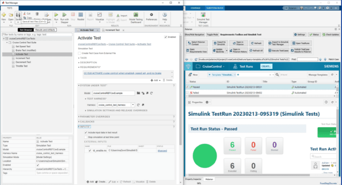Screen dimensions: 342x185
Task: Check Create Test Case from External File
Action: pos(80,53)
